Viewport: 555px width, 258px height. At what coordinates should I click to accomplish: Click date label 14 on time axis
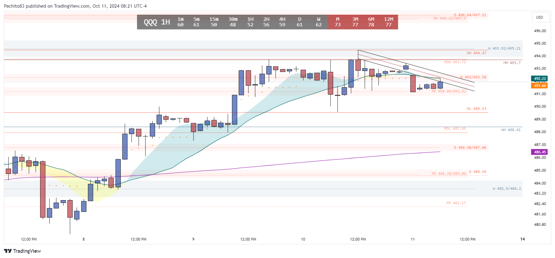coord(522,239)
